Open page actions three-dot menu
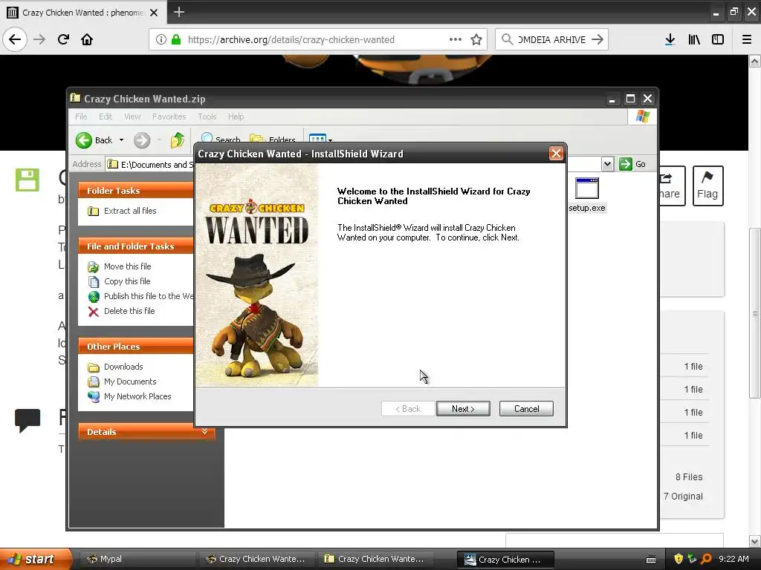 (456, 39)
